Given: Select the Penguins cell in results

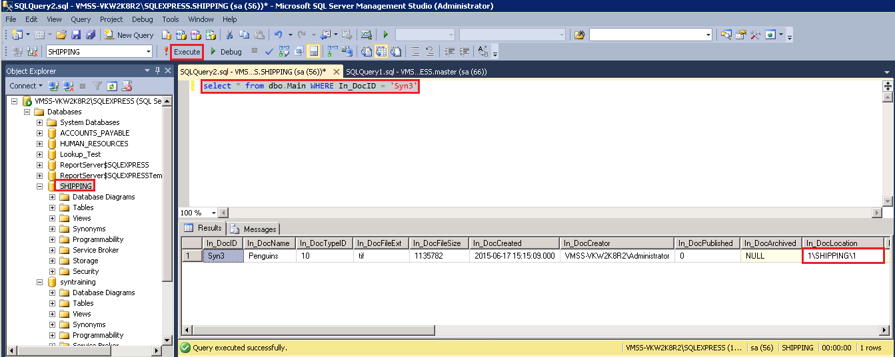Looking at the screenshot, I should (269, 255).
